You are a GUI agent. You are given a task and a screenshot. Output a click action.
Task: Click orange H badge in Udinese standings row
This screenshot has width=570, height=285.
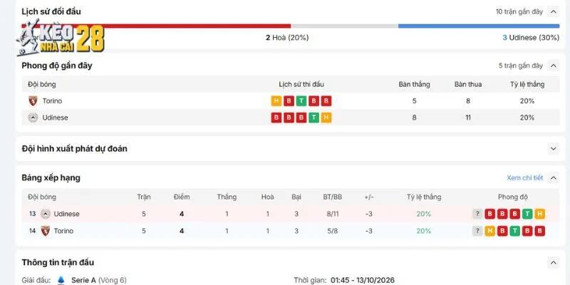540,214
